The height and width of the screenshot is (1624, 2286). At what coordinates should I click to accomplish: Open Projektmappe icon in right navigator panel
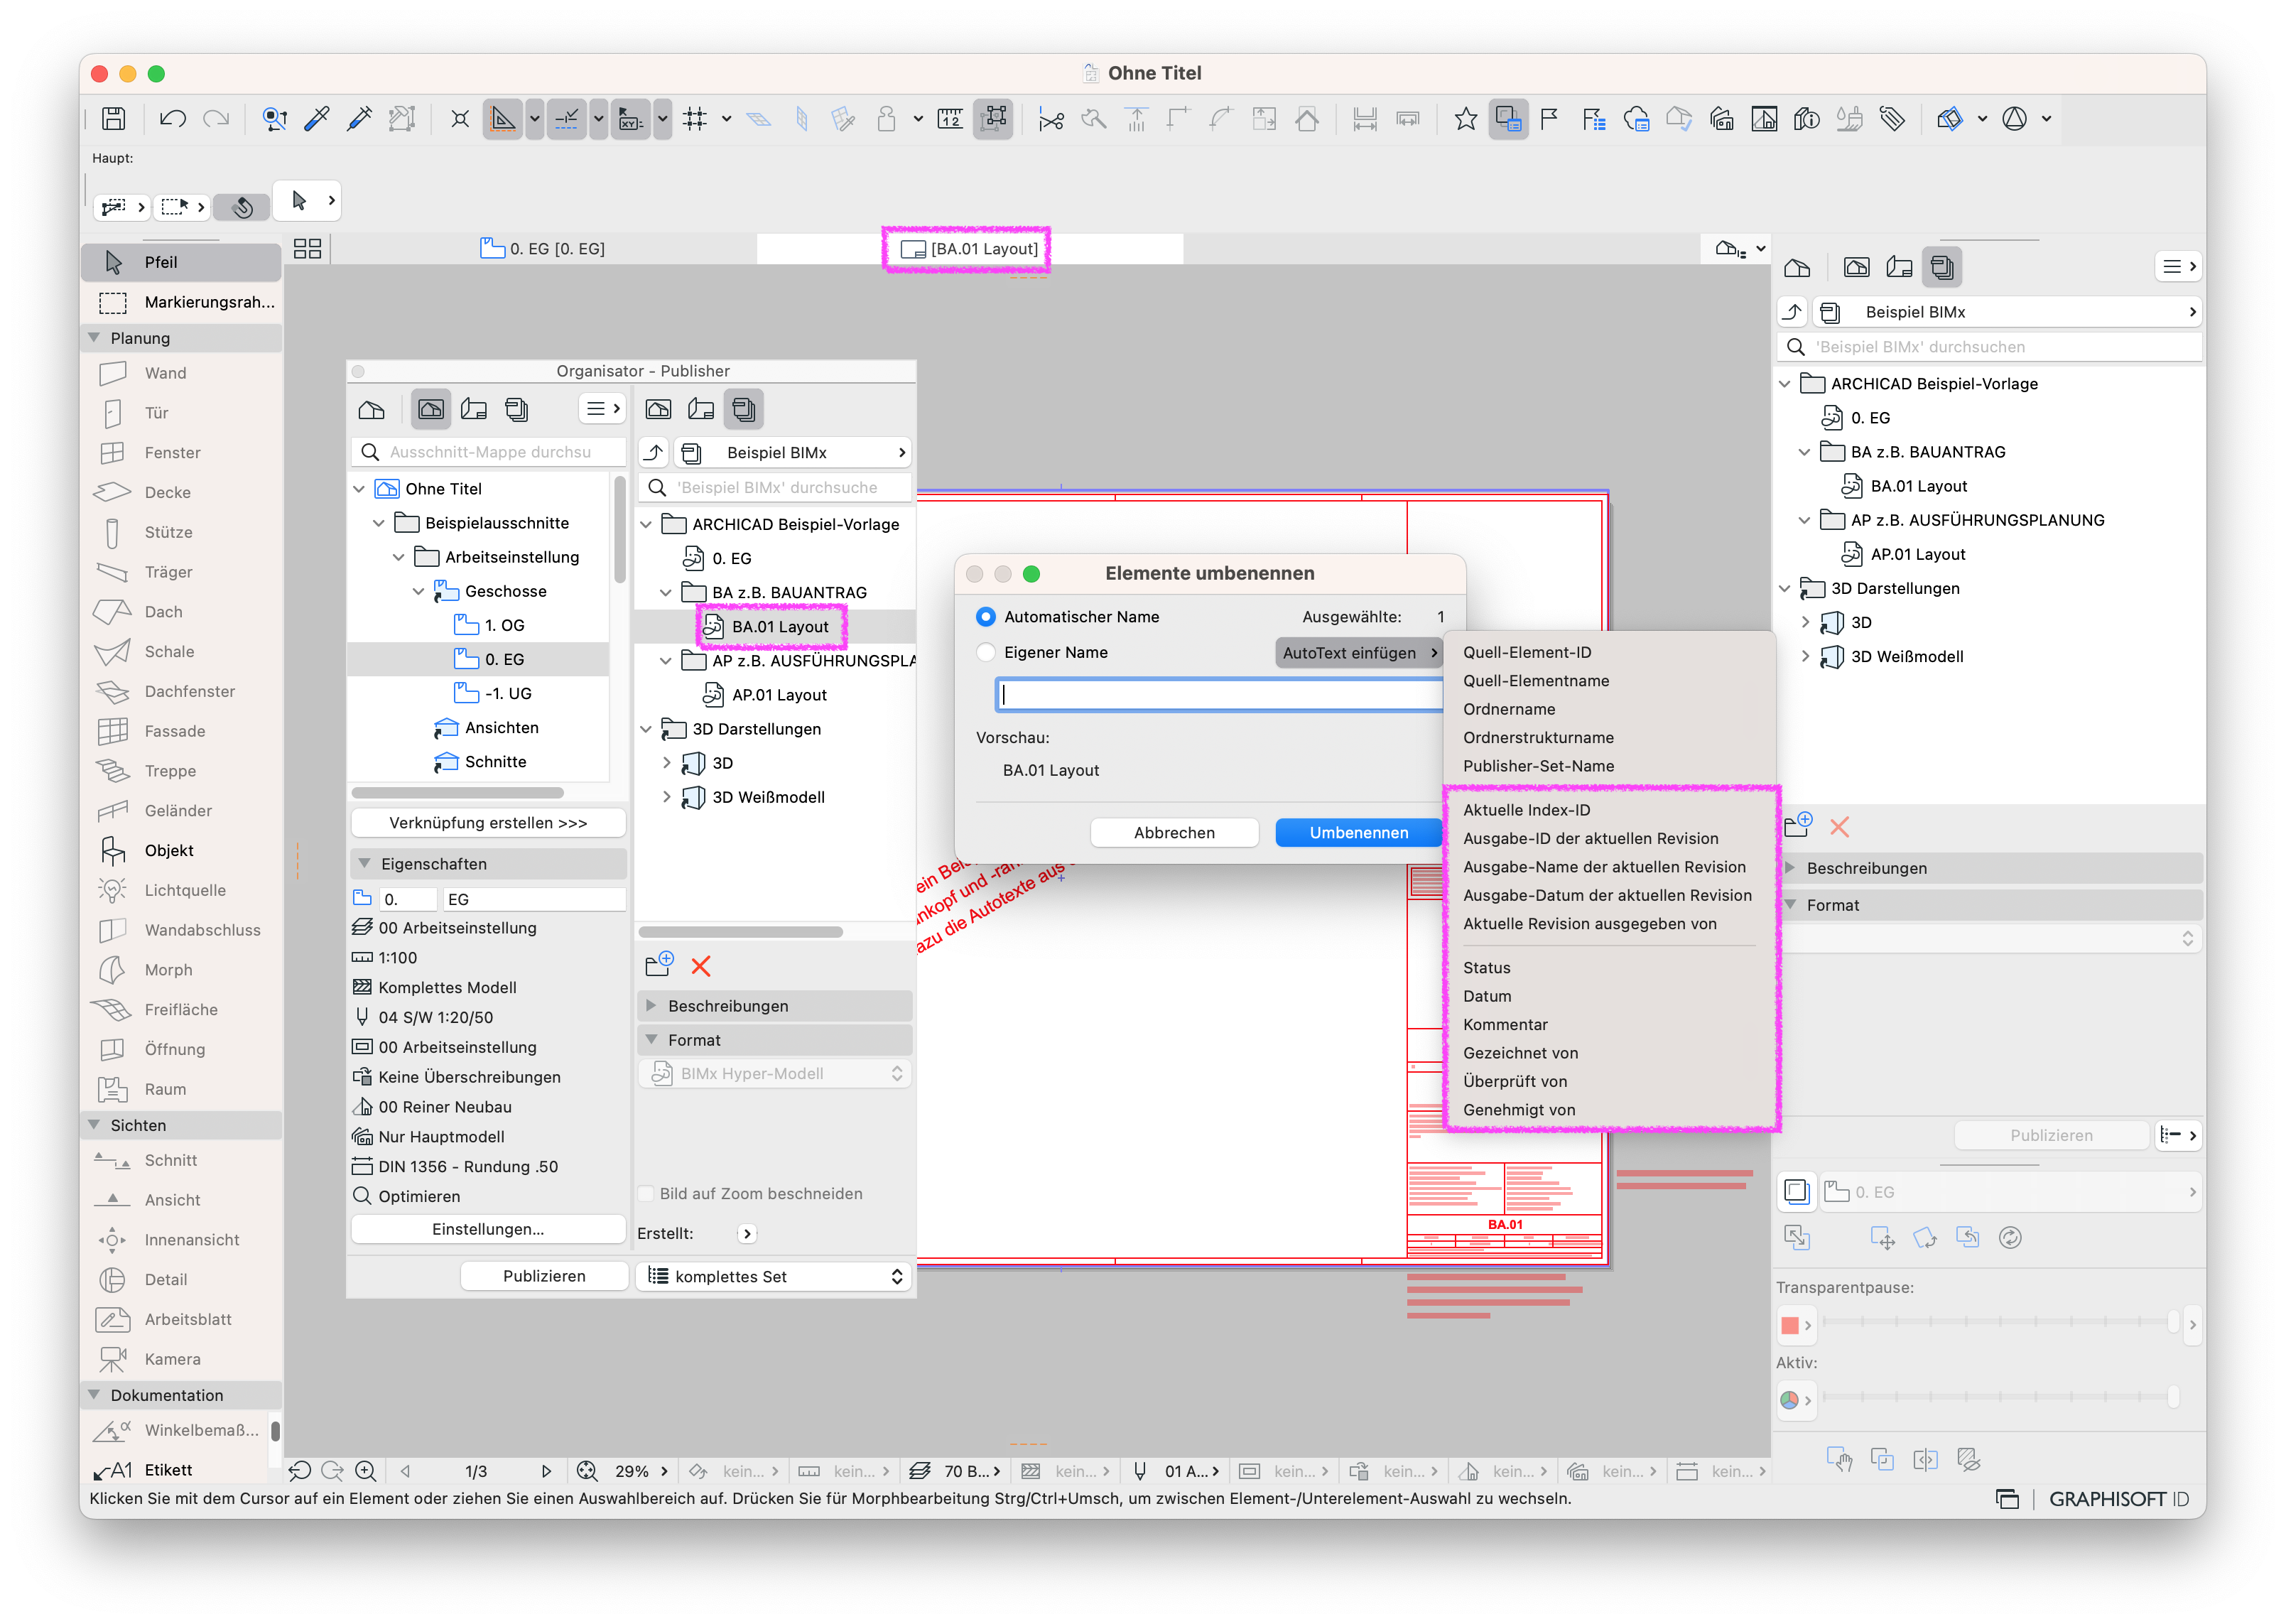(x=1797, y=268)
